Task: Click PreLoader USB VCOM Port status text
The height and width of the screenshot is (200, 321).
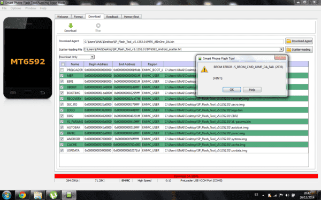Action: 201,181
